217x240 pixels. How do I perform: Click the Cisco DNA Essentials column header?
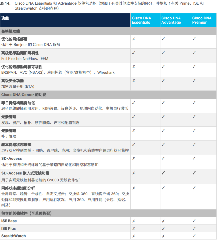point(145,20)
